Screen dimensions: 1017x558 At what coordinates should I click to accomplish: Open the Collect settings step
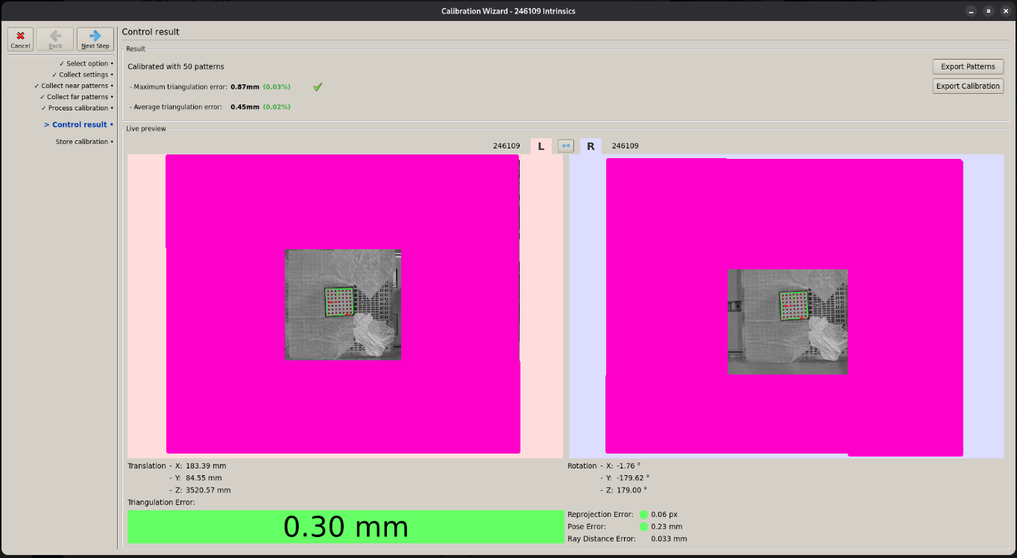pyautogui.click(x=84, y=75)
